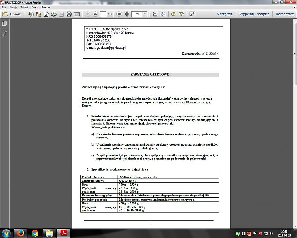
Task: Click the Otwórz (Open) file button
Action: coord(12,14)
